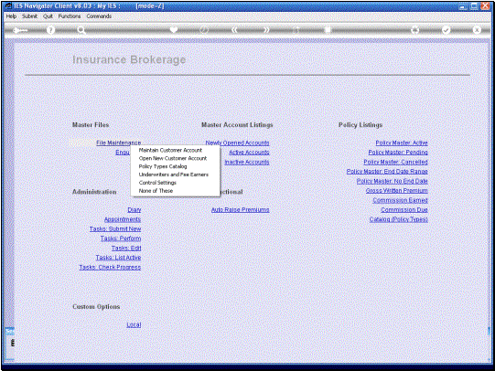Choose Open New Customer Account option

point(173,158)
